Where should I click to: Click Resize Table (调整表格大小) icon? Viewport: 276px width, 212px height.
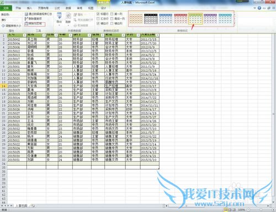3,26
